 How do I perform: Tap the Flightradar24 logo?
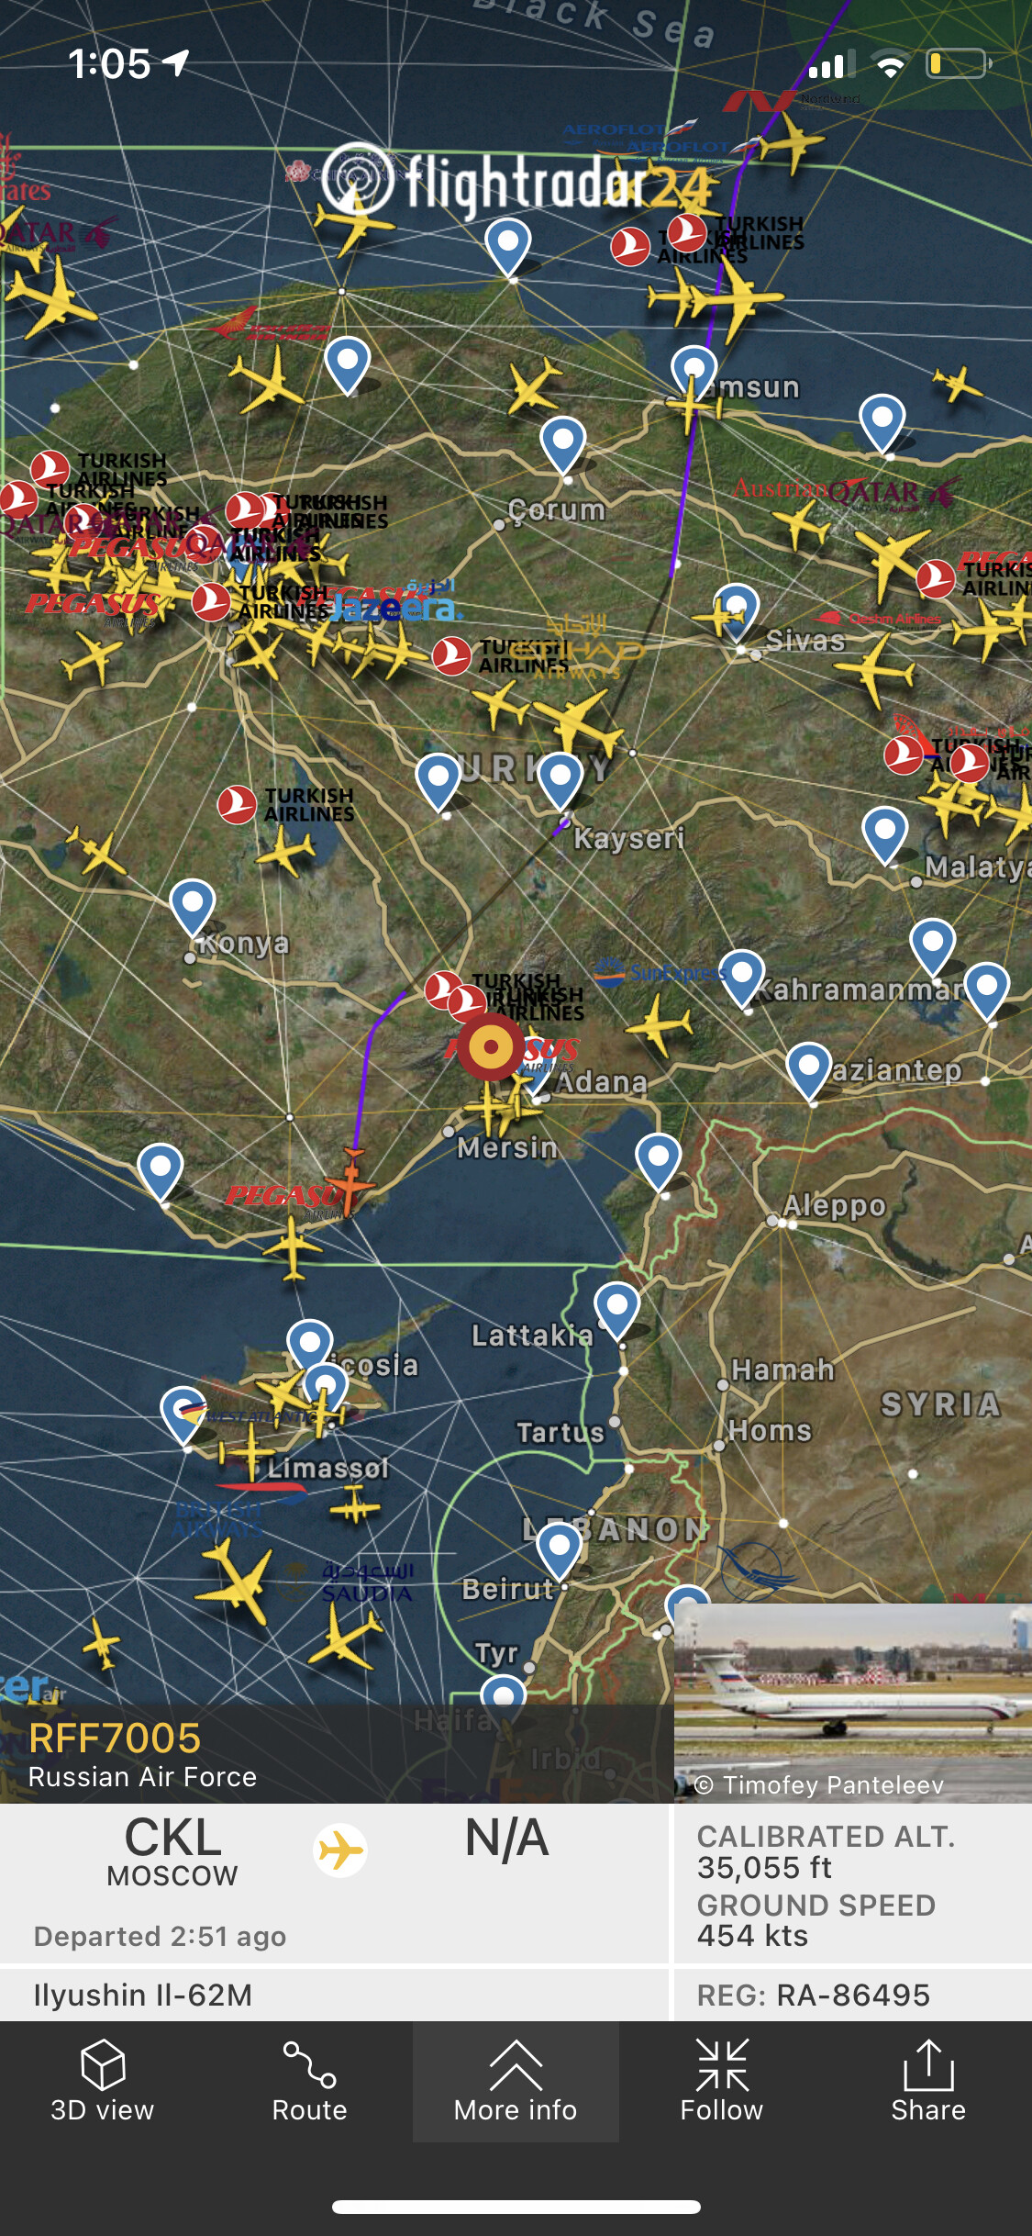(x=516, y=183)
